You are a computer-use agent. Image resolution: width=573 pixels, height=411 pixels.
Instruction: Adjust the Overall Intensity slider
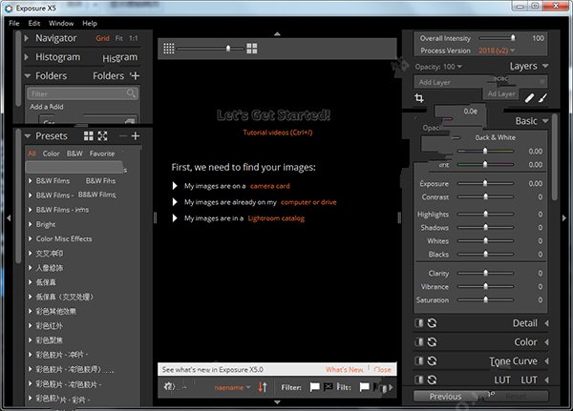pyautogui.click(x=497, y=38)
